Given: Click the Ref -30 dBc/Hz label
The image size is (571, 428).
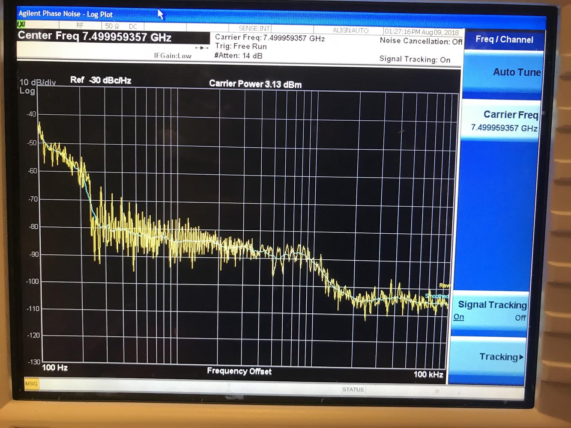Looking at the screenshot, I should pyautogui.click(x=101, y=80).
